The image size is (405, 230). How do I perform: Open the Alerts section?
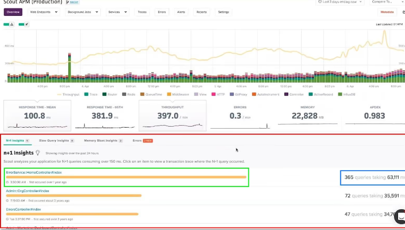(181, 12)
